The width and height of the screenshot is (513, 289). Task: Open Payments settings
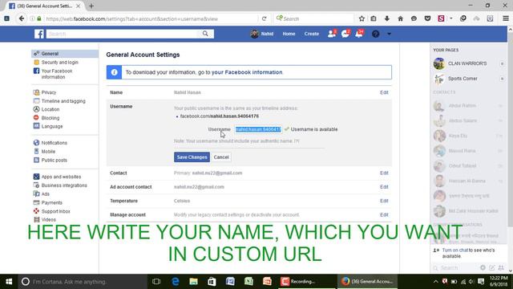tap(51, 202)
